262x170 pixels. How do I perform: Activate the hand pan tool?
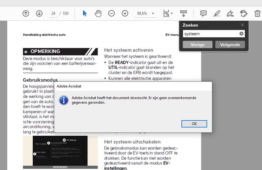(98, 13)
